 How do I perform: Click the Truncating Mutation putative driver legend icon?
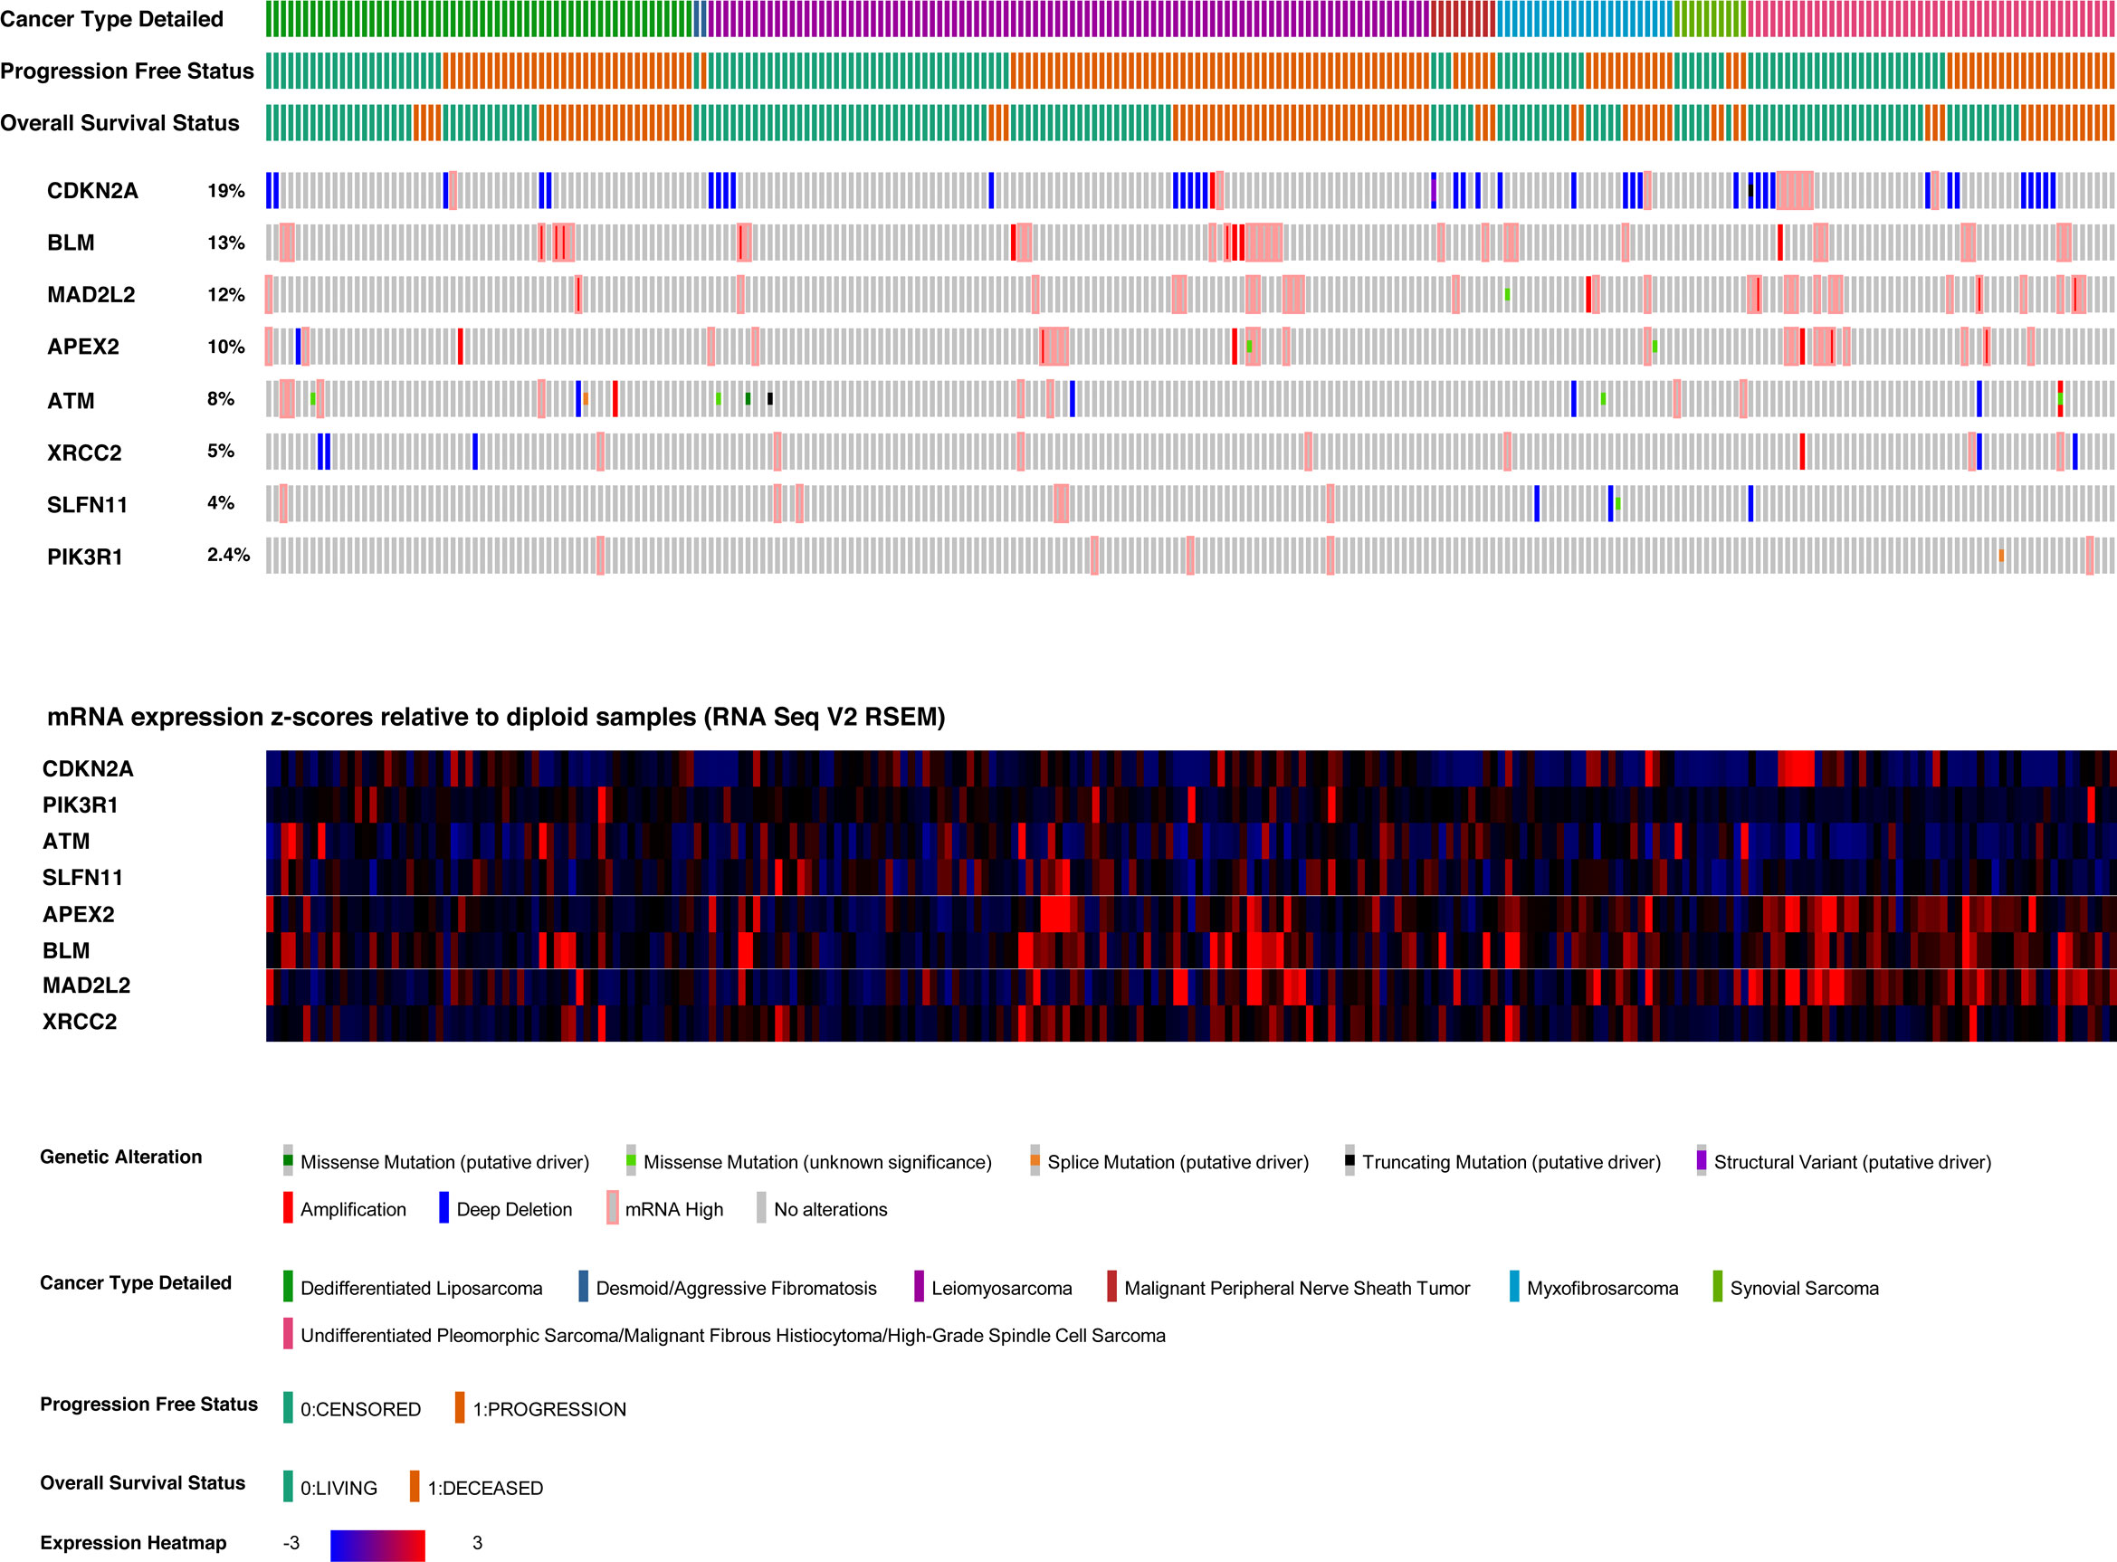pos(1349,1161)
